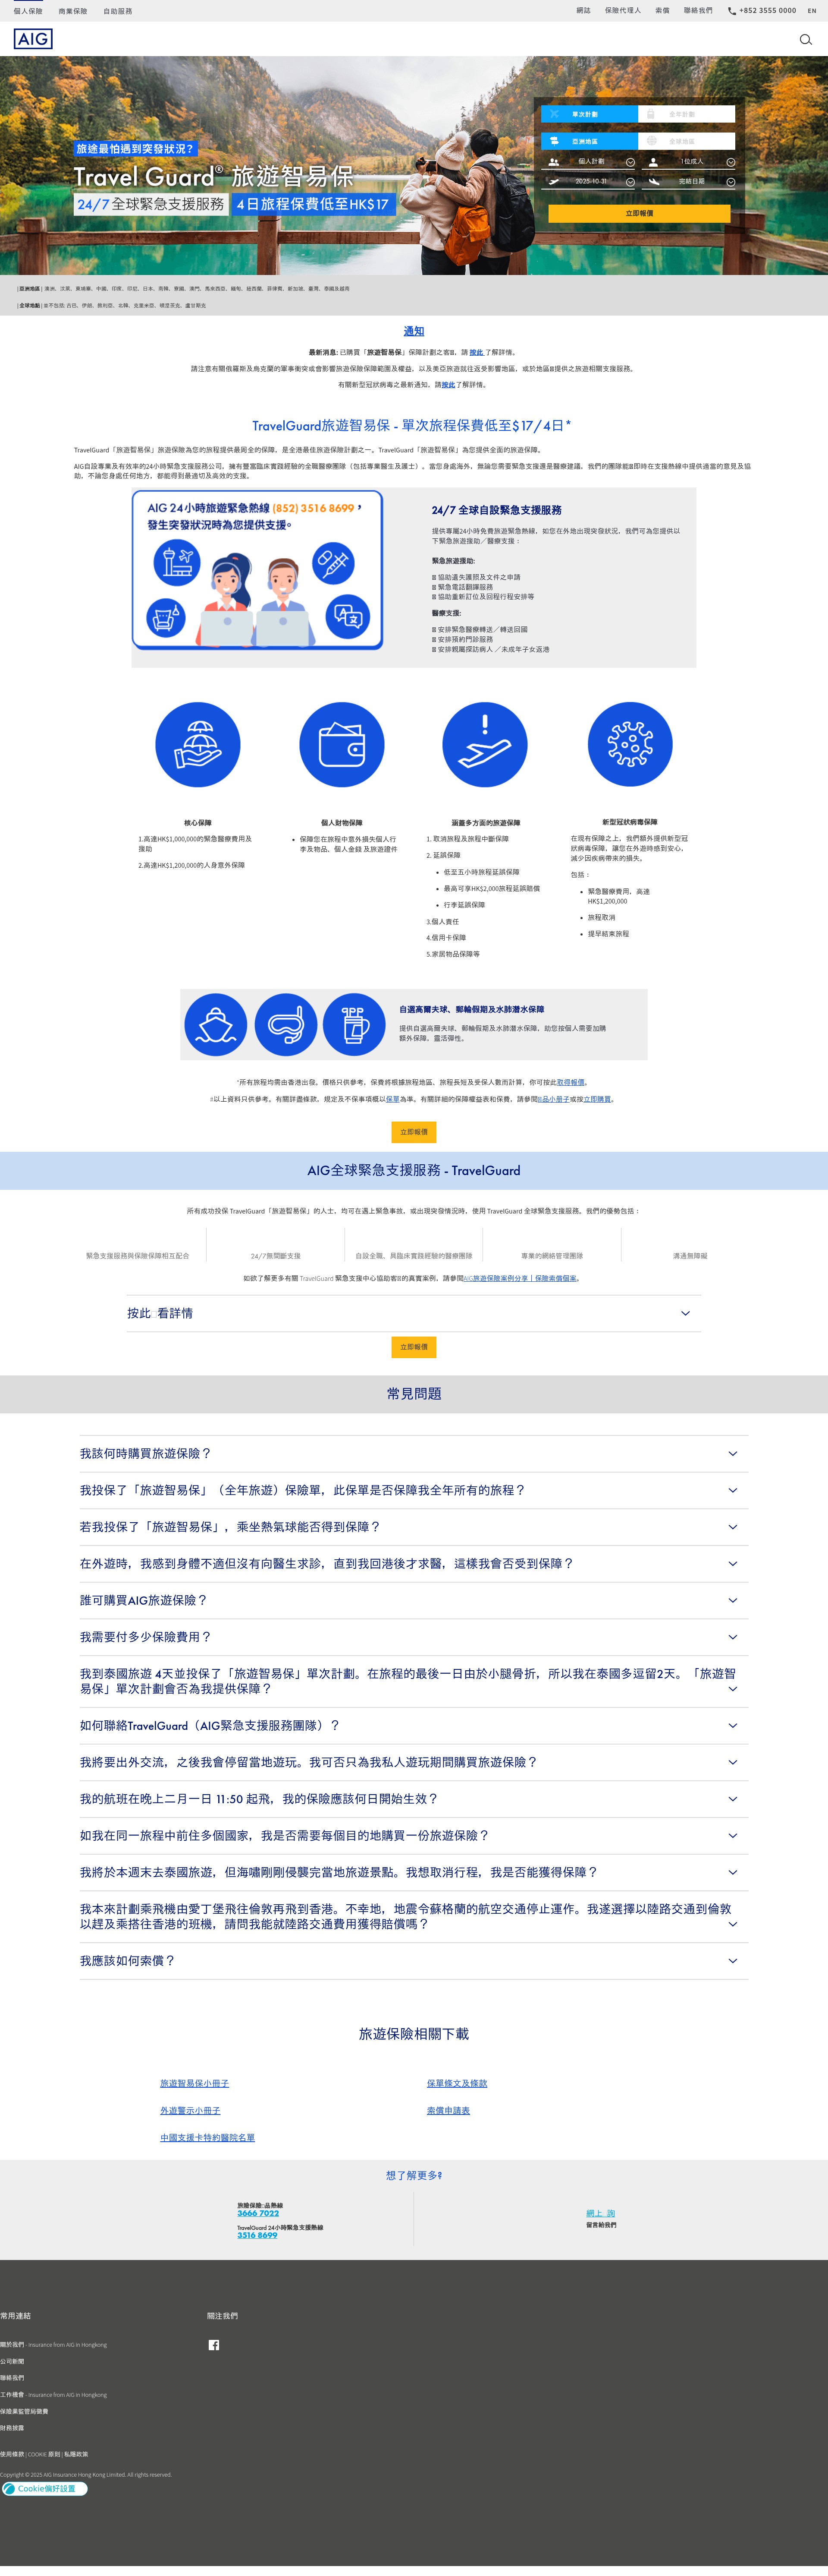Click the translation speech bubble icon
The height and width of the screenshot is (2576, 828).
pyautogui.click(x=348, y=617)
